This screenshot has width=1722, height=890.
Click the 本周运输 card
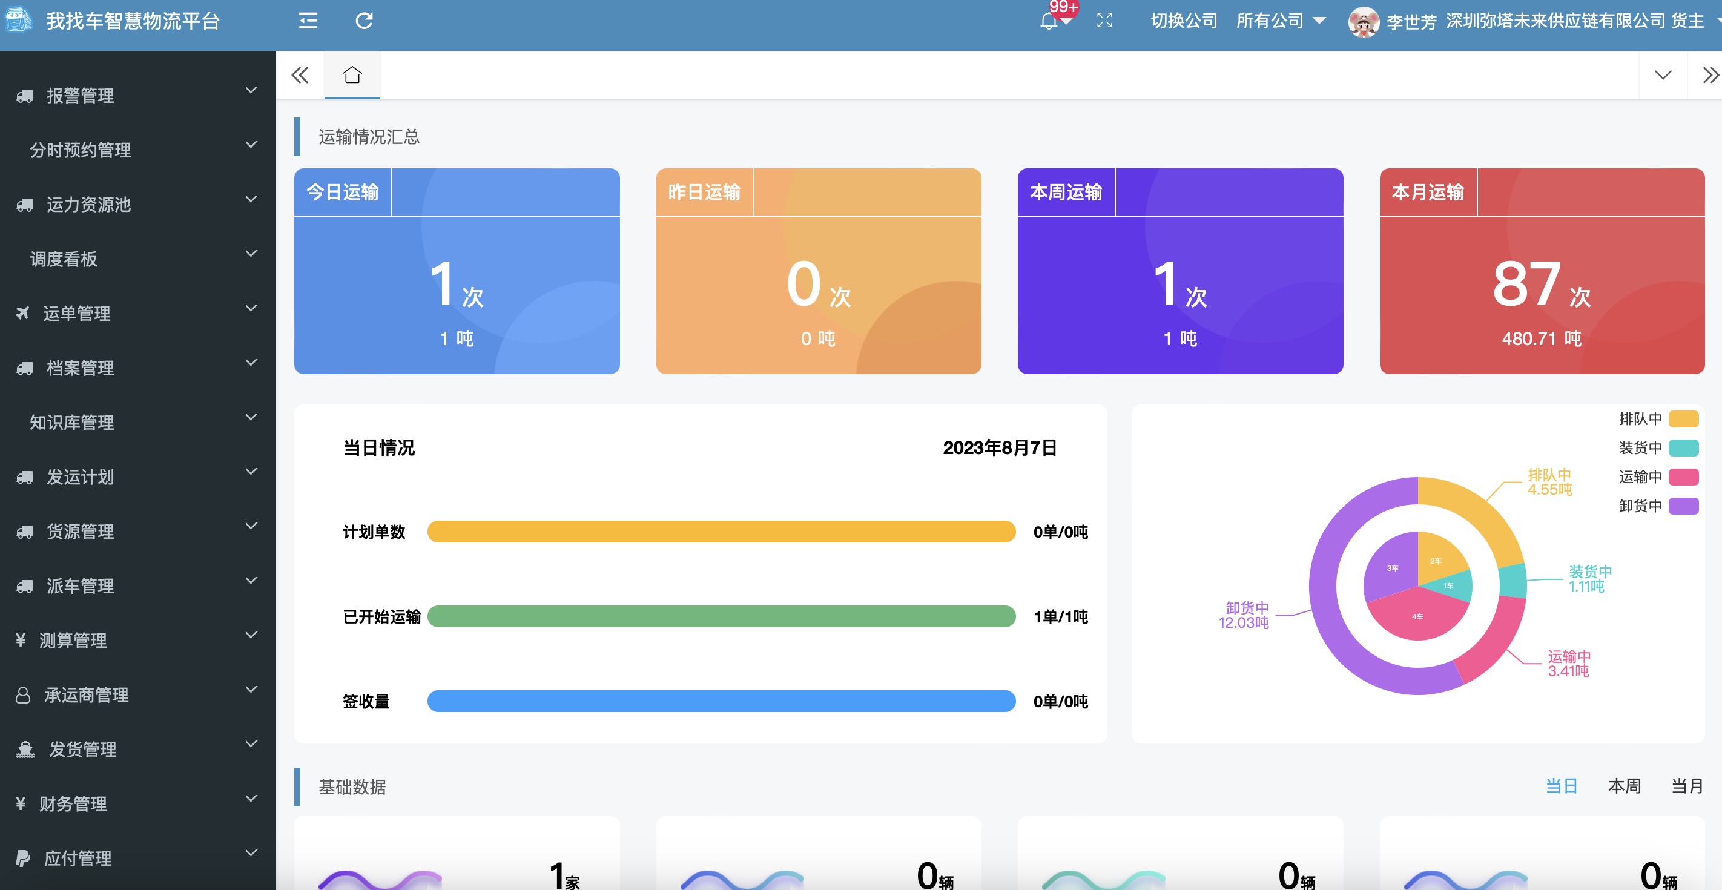click(x=1180, y=271)
